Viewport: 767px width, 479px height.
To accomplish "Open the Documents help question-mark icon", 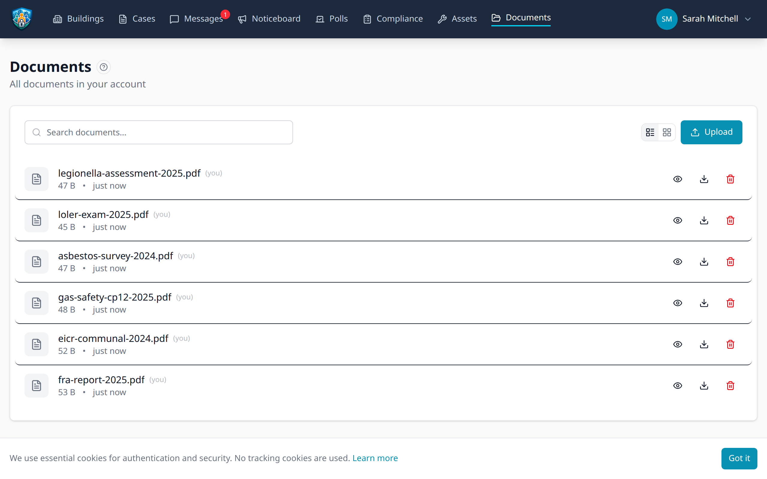I will [x=103, y=67].
